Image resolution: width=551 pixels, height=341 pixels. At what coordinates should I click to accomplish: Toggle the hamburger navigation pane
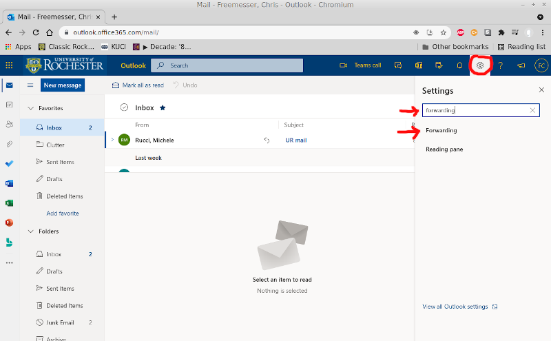(30, 85)
